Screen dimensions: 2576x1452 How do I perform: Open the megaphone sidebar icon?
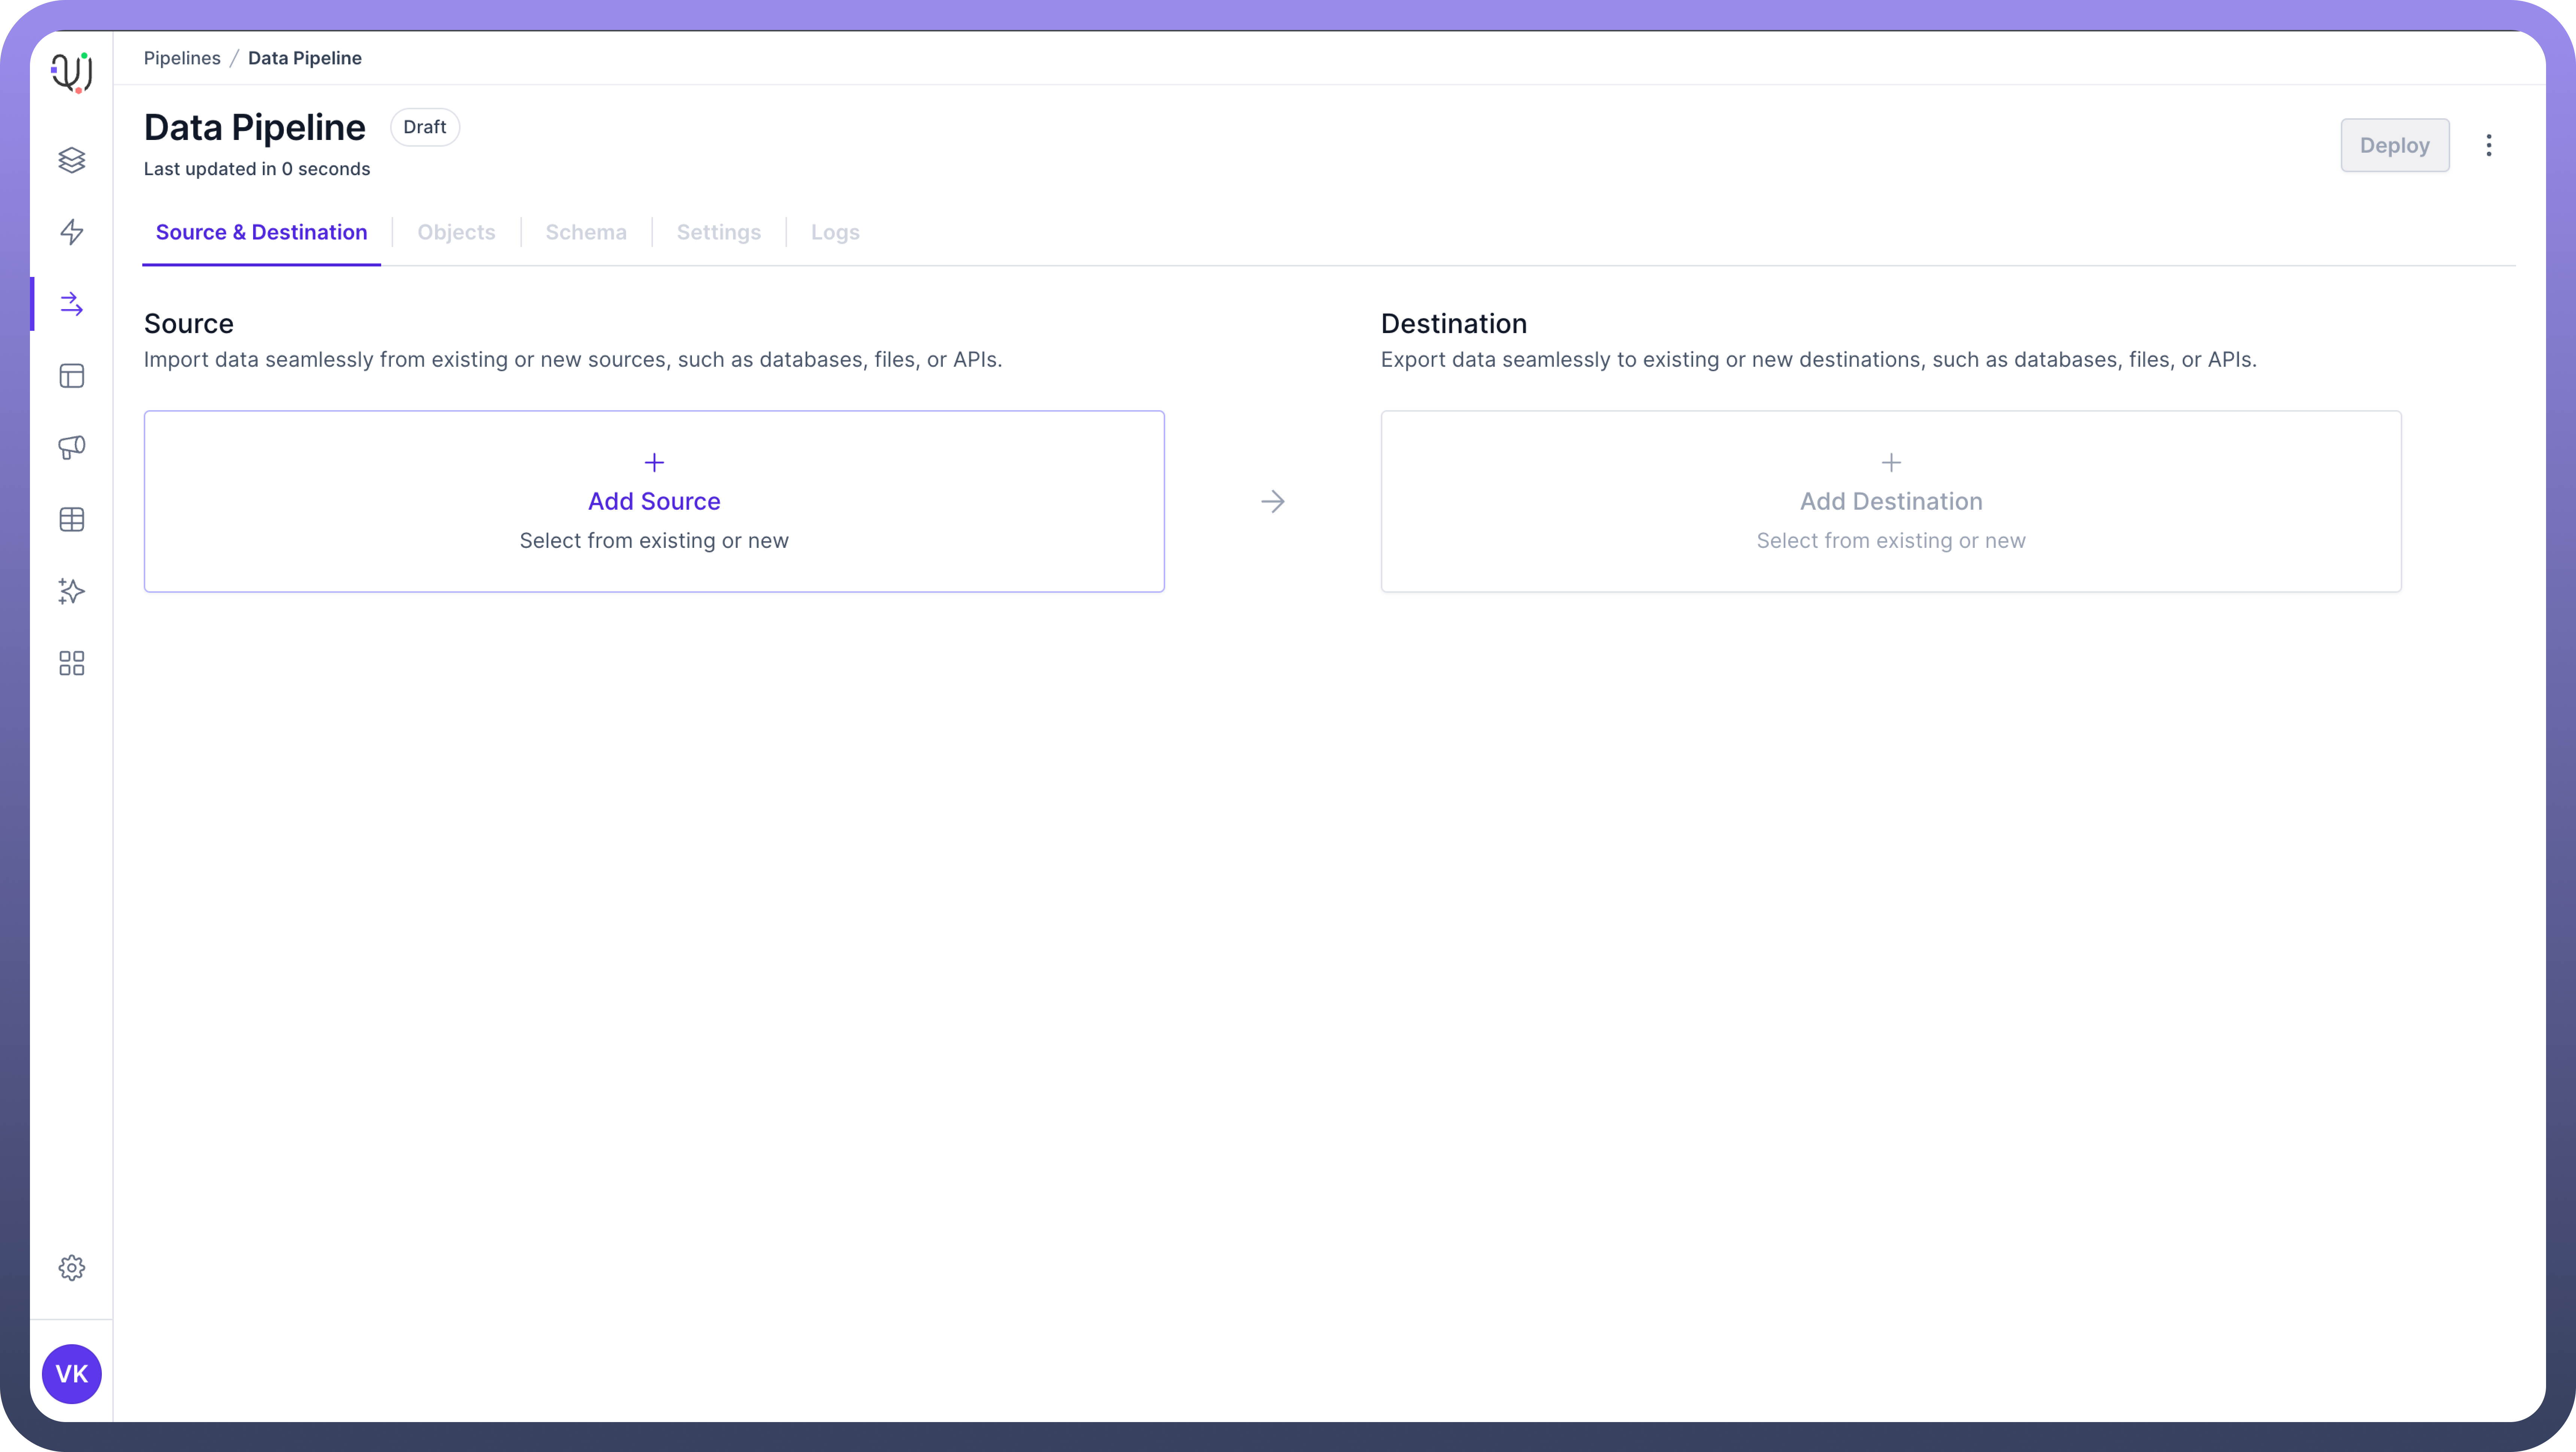click(71, 447)
